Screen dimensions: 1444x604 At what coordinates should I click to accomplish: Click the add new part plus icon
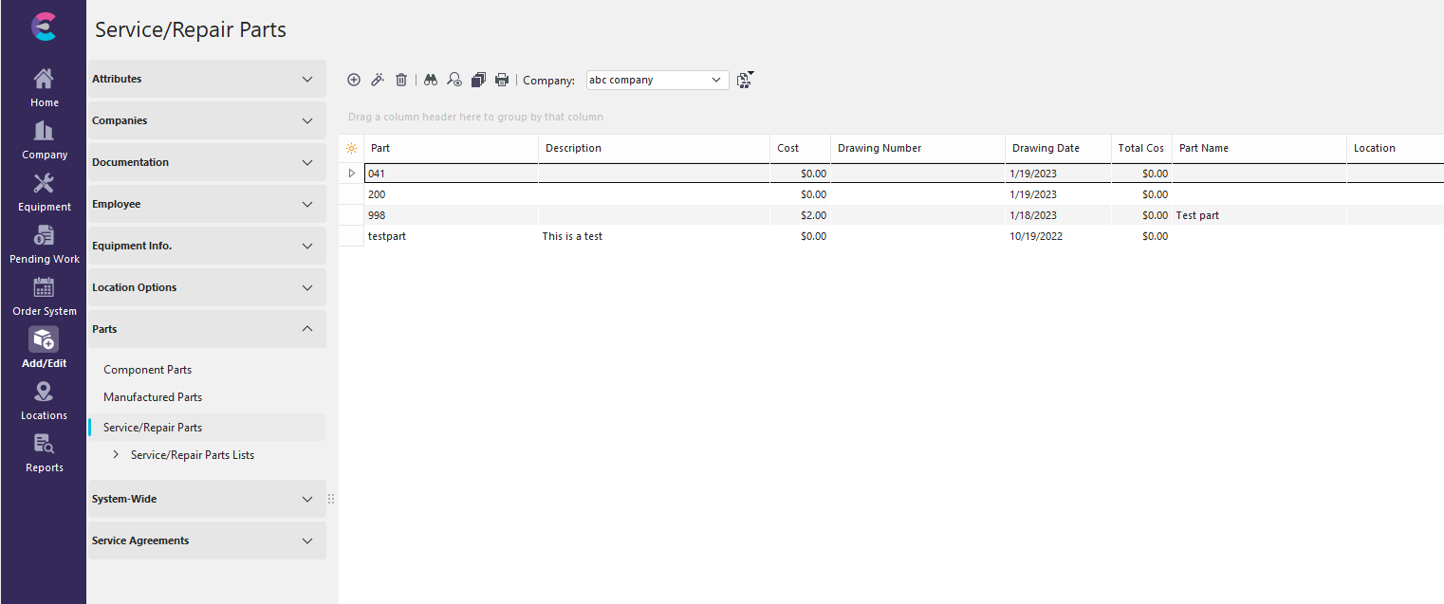pos(354,81)
